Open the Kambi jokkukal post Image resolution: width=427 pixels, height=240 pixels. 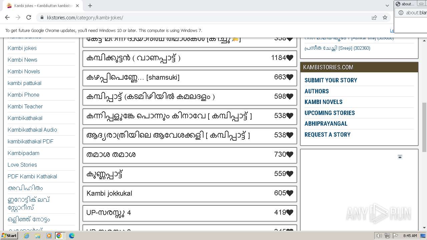(x=109, y=193)
